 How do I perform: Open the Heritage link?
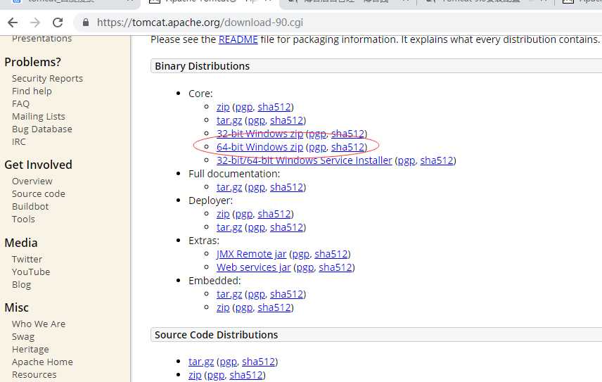[x=30, y=350]
